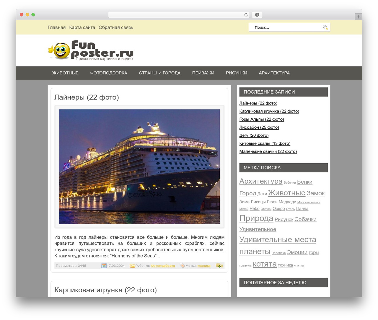
Task: Open sidebar link Горы Альпы (22 фото)
Action: click(262, 119)
